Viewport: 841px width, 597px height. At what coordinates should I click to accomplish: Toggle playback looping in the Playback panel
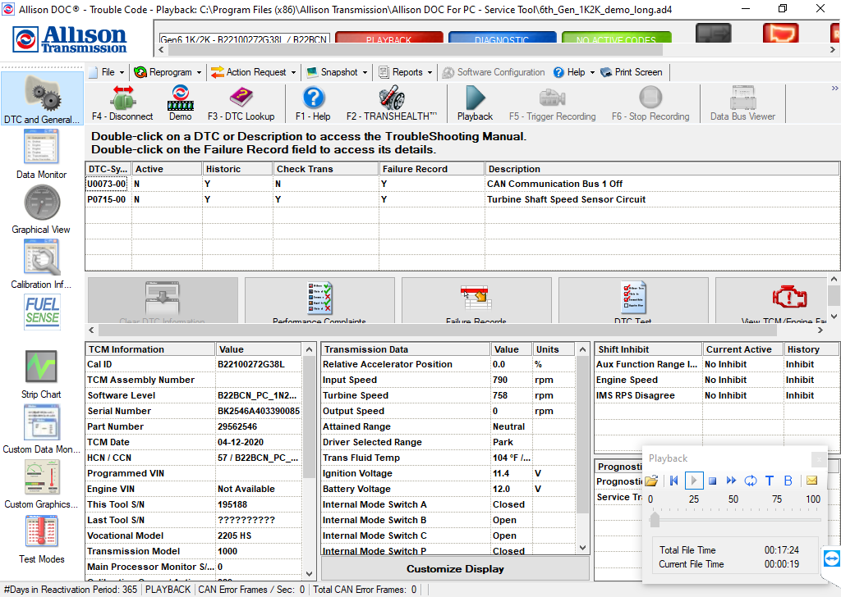pos(750,480)
